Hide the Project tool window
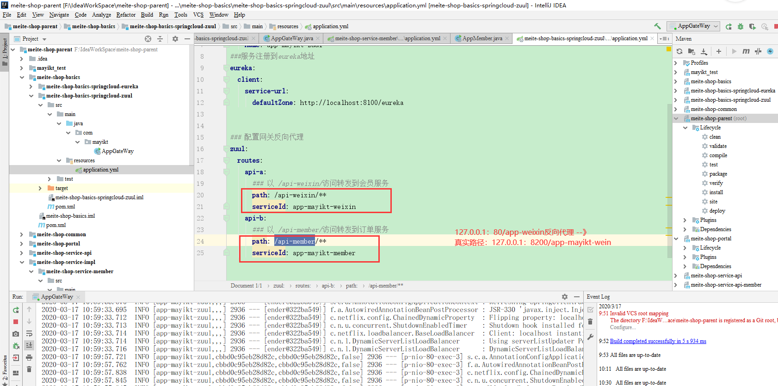 pyautogui.click(x=187, y=39)
